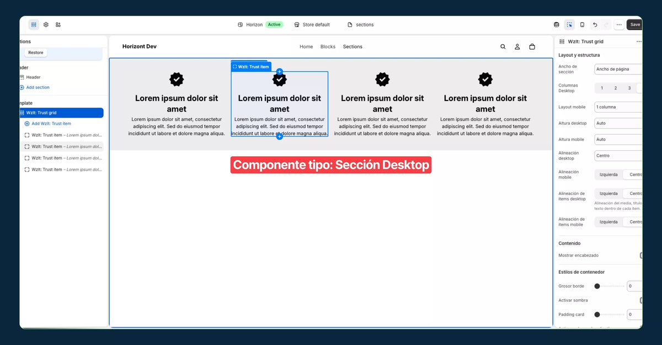Click Sections in store preview navigation
Screen dimensions: 662x345
pos(353,47)
